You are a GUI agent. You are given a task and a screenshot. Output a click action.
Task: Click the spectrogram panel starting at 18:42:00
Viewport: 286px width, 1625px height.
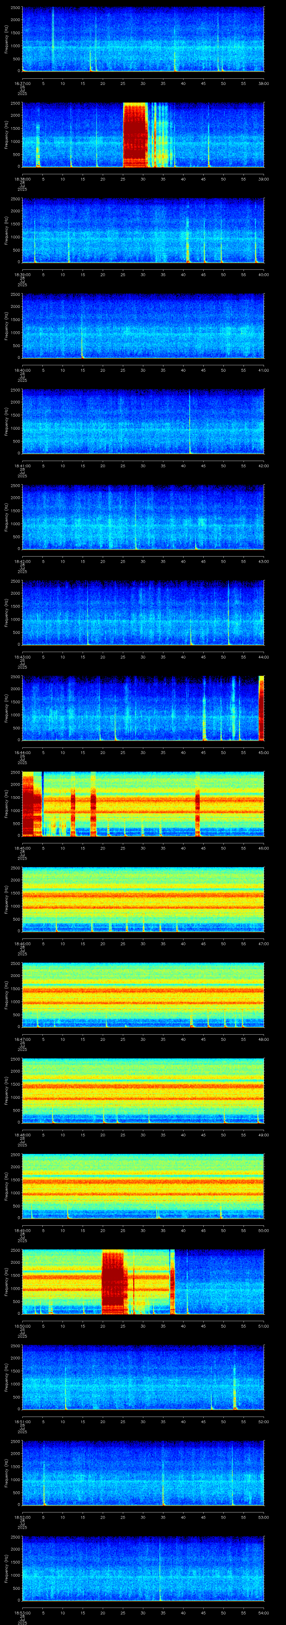143,517
